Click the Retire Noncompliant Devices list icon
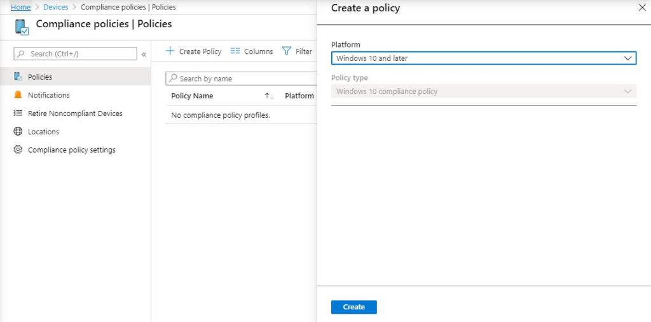This screenshot has height=322, width=651. [18, 113]
